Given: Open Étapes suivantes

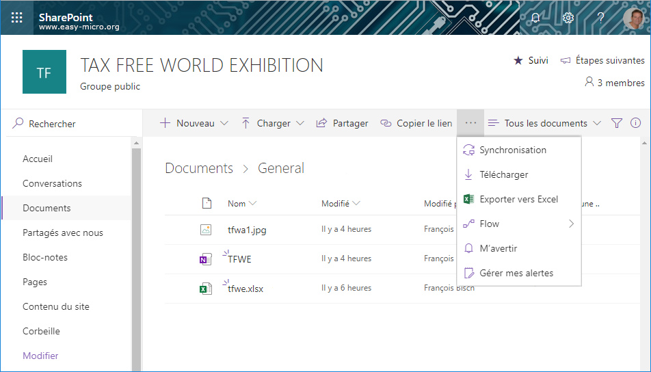Looking at the screenshot, I should coord(602,61).
